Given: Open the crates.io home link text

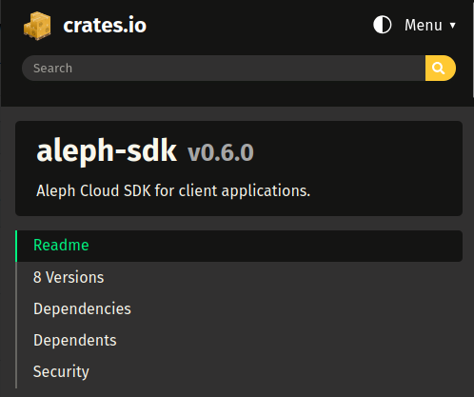Looking at the screenshot, I should [x=105, y=26].
